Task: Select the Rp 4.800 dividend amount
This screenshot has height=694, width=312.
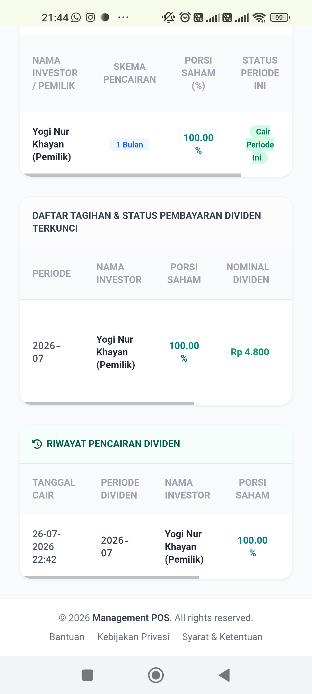Action: 250,352
